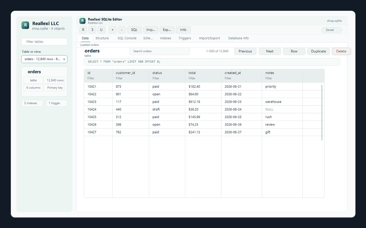This screenshot has width=366, height=228.
Task: Duplicate the selected row
Action: click(319, 51)
